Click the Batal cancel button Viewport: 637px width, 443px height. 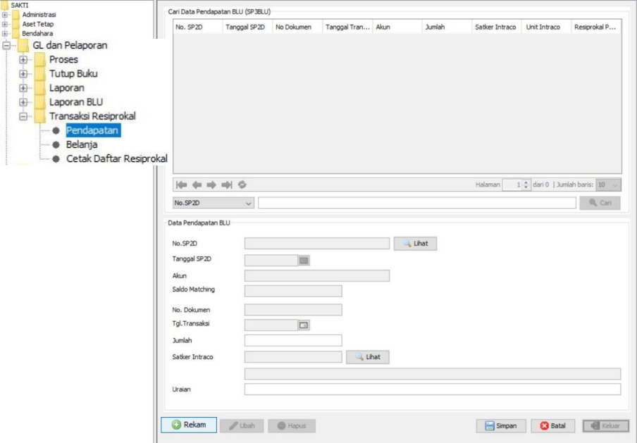552,426
